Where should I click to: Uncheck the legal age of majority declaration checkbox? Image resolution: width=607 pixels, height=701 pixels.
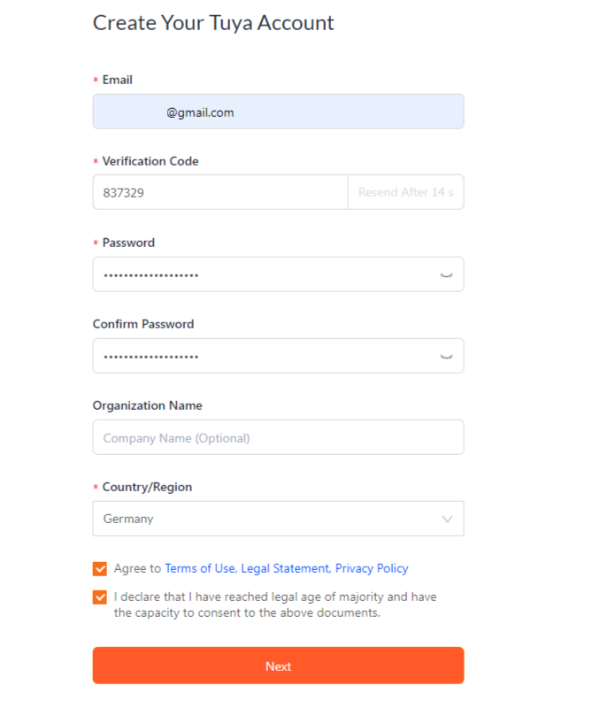coord(100,597)
